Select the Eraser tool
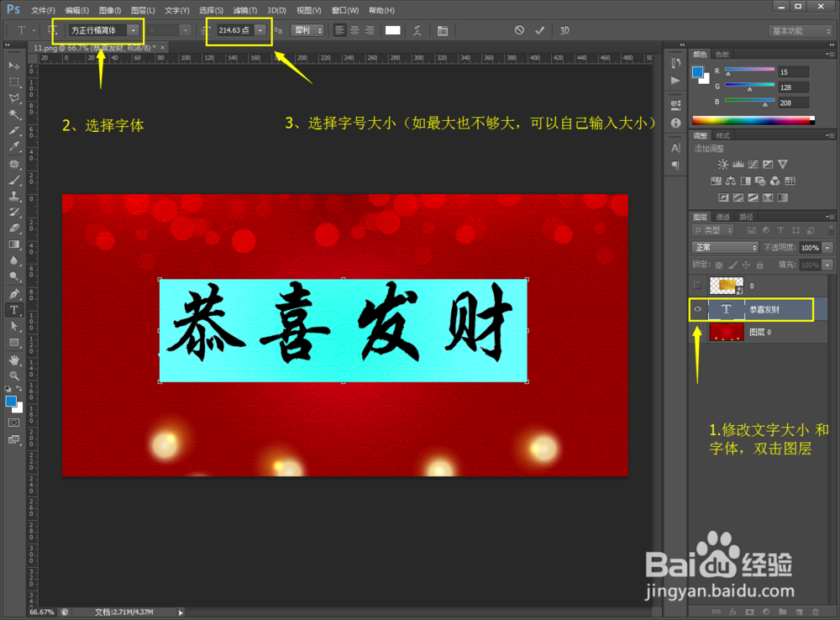840x620 pixels. point(14,229)
